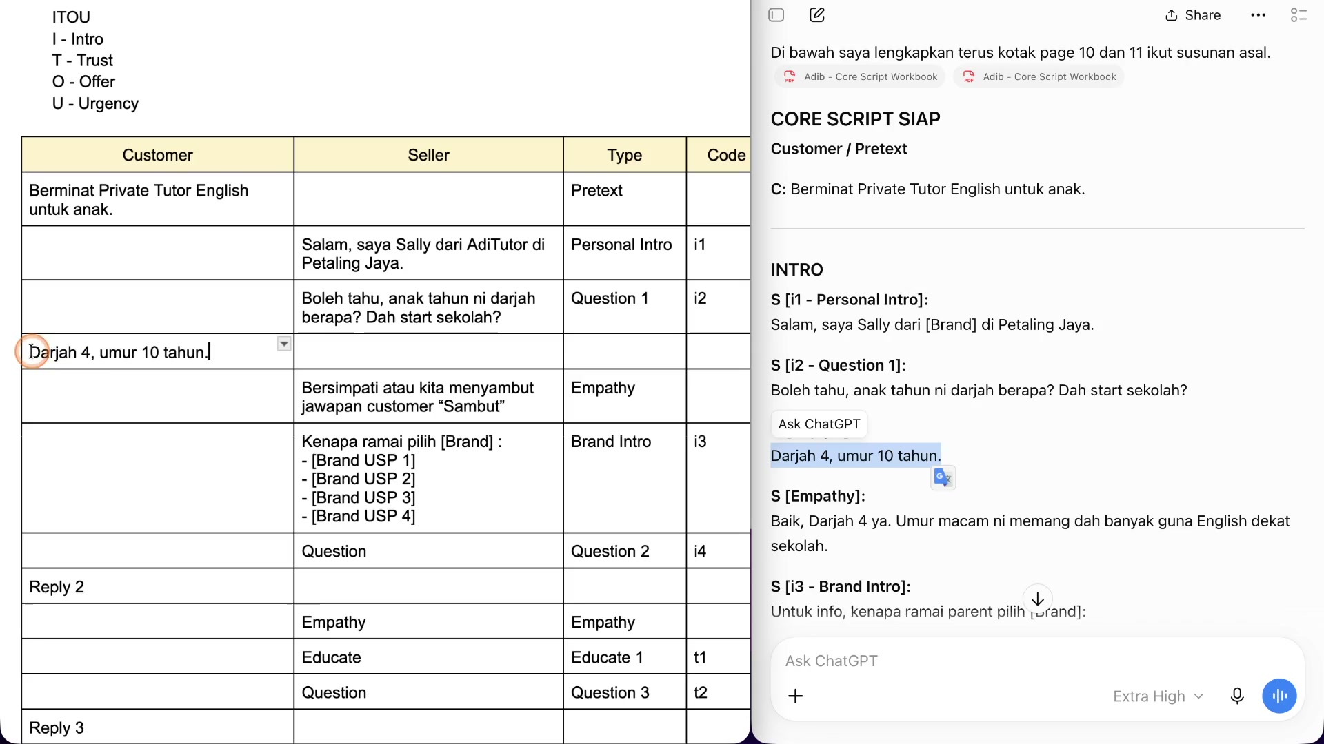
Task: Click the 'U - Urgency' line
Action: [x=95, y=103]
